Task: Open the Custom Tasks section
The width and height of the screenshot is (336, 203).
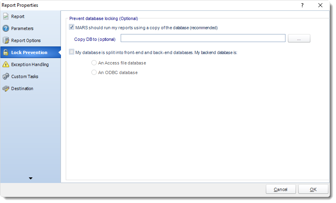Action: [24, 76]
